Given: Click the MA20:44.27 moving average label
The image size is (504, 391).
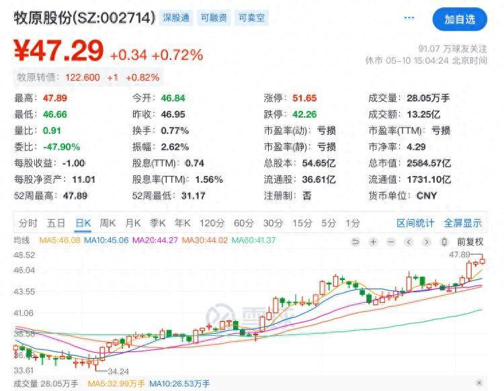Looking at the screenshot, I should click(155, 241).
